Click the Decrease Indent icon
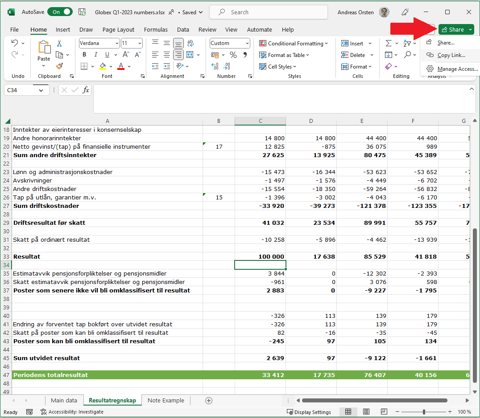The image size is (480, 418). (155, 66)
